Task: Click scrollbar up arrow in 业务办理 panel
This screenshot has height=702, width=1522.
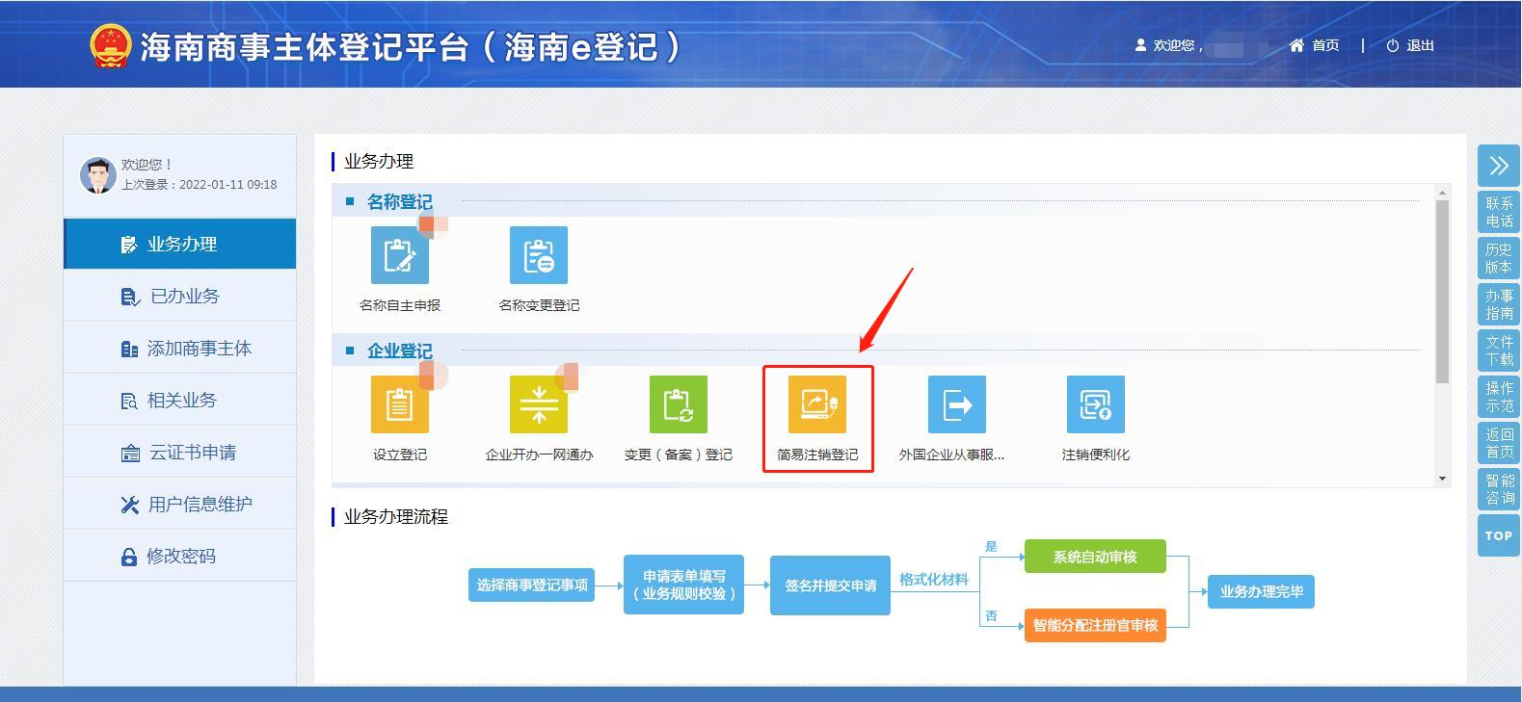Action: 1442,193
